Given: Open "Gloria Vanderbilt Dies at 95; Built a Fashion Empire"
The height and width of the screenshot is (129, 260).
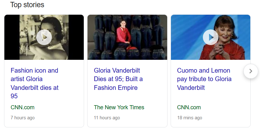Looking at the screenshot, I should click(x=118, y=79).
